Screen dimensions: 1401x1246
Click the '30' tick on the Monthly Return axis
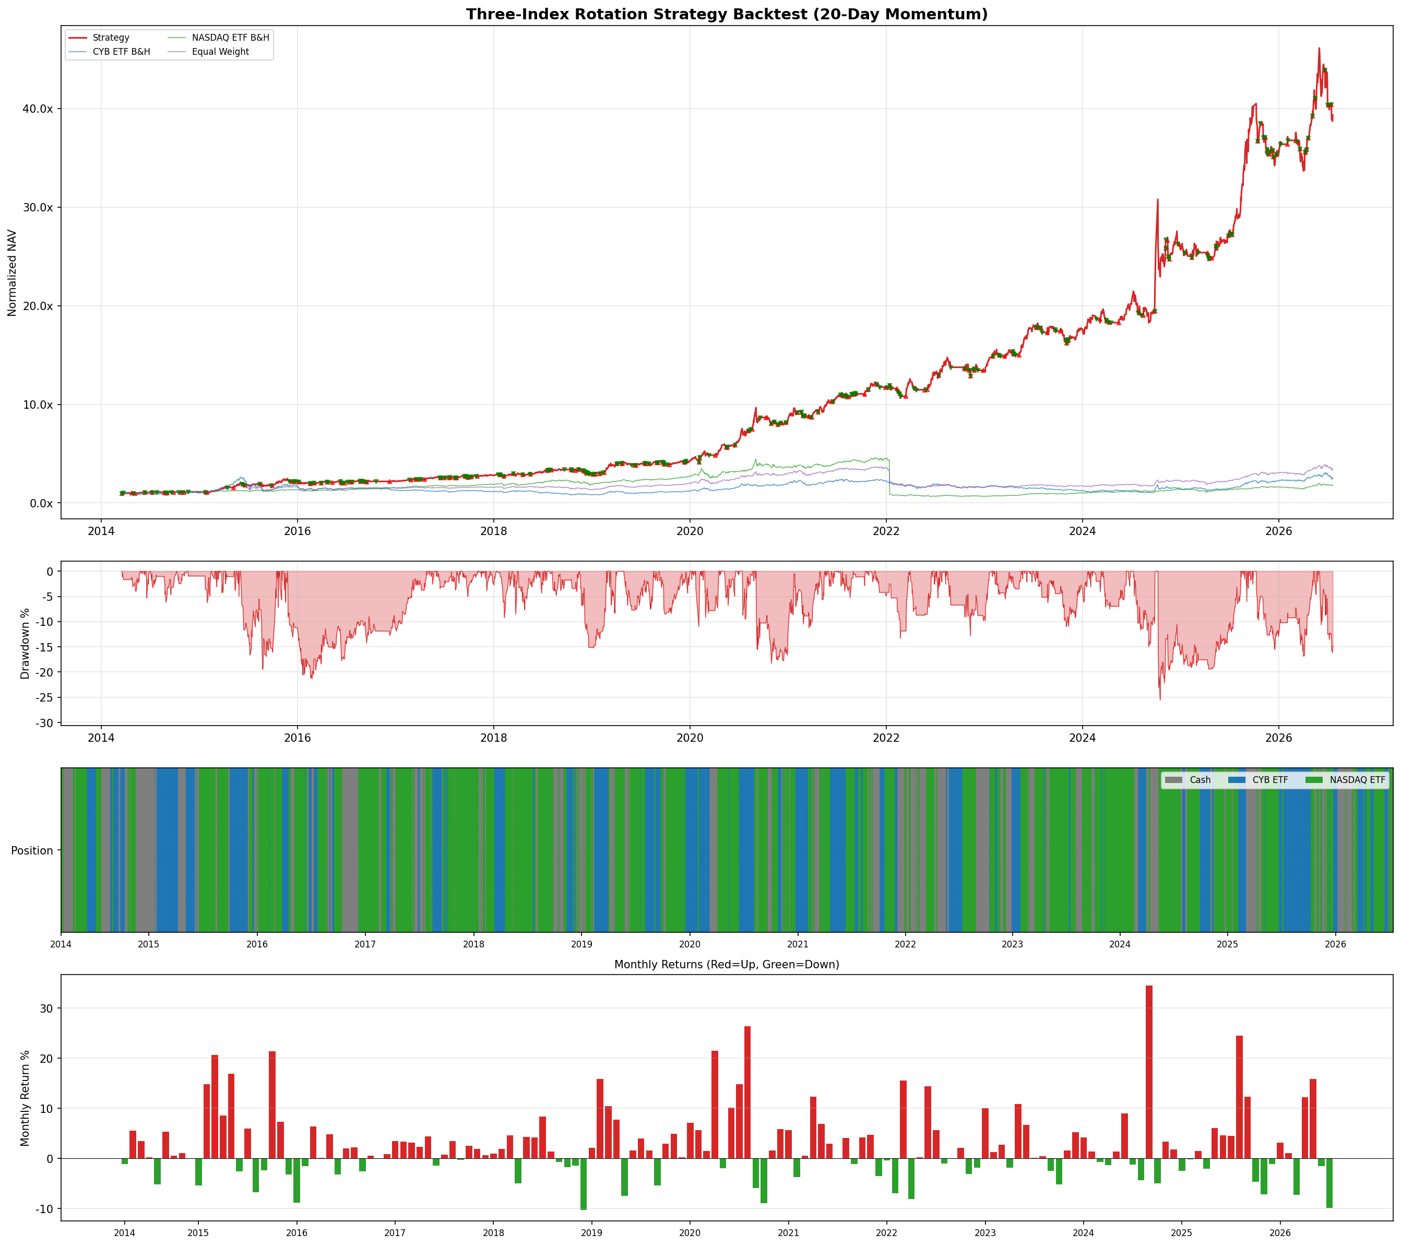click(46, 1008)
